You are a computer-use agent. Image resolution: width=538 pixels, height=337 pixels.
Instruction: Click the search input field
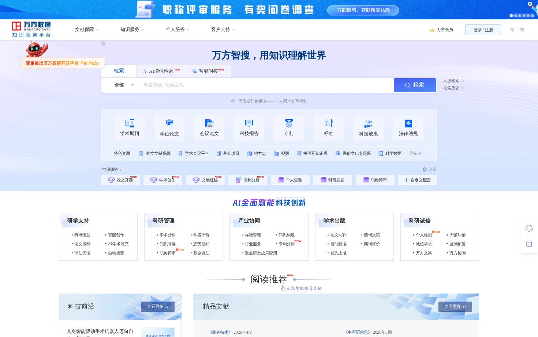265,85
